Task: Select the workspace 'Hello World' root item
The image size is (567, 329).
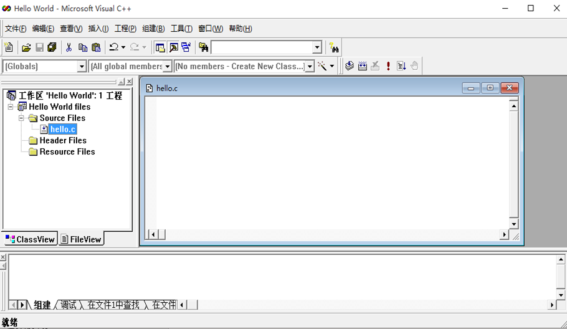Action: (70, 95)
